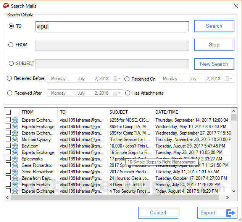The image size is (242, 222).
Task: Choose the Received Before radio option
Action: (9, 78)
